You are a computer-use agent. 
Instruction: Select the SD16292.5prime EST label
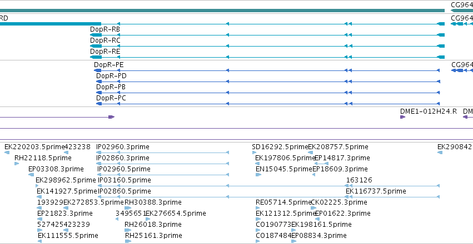pyautogui.click(x=280, y=147)
